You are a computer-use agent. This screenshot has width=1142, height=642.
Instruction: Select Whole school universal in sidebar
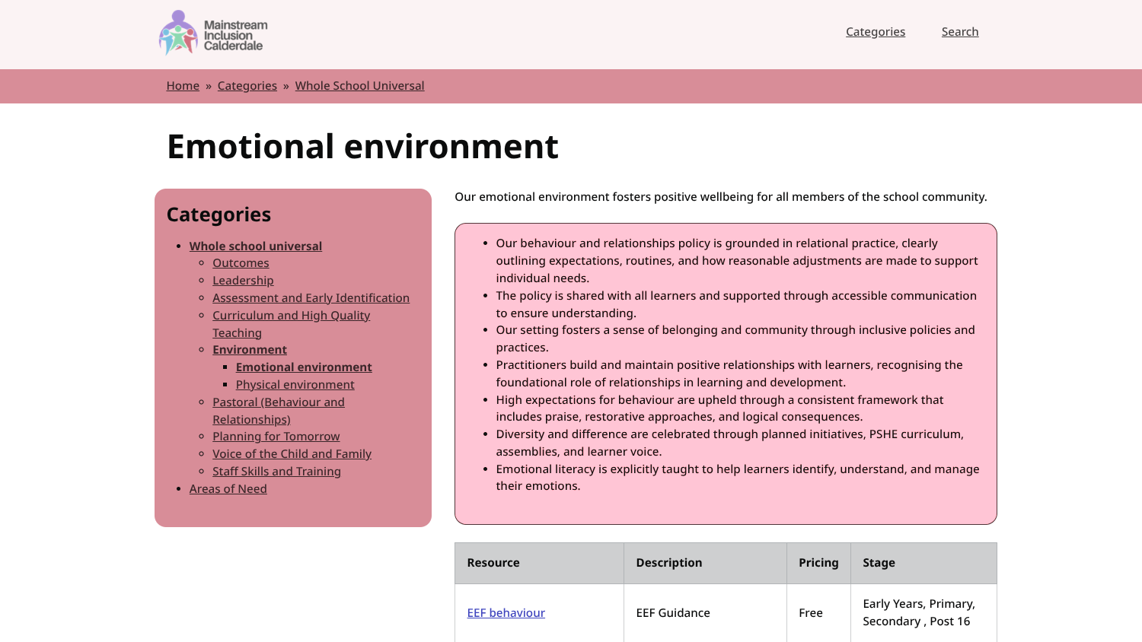[255, 246]
